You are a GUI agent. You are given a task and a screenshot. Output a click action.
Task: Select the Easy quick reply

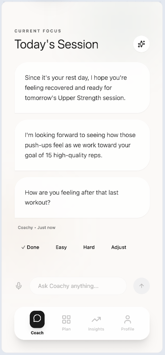point(61,247)
